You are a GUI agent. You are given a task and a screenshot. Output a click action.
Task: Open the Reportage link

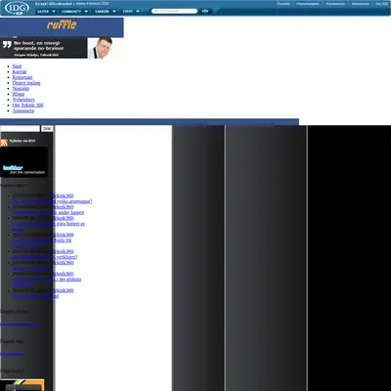point(22,77)
